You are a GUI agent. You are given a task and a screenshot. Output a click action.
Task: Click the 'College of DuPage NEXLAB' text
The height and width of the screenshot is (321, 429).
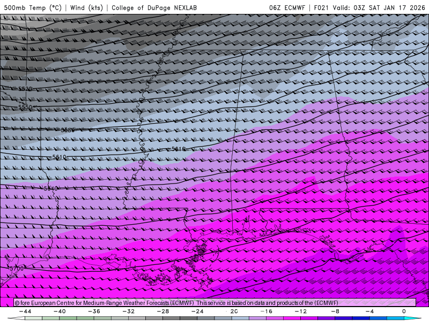pyautogui.click(x=154, y=7)
